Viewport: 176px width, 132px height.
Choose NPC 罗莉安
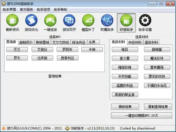(67, 50)
